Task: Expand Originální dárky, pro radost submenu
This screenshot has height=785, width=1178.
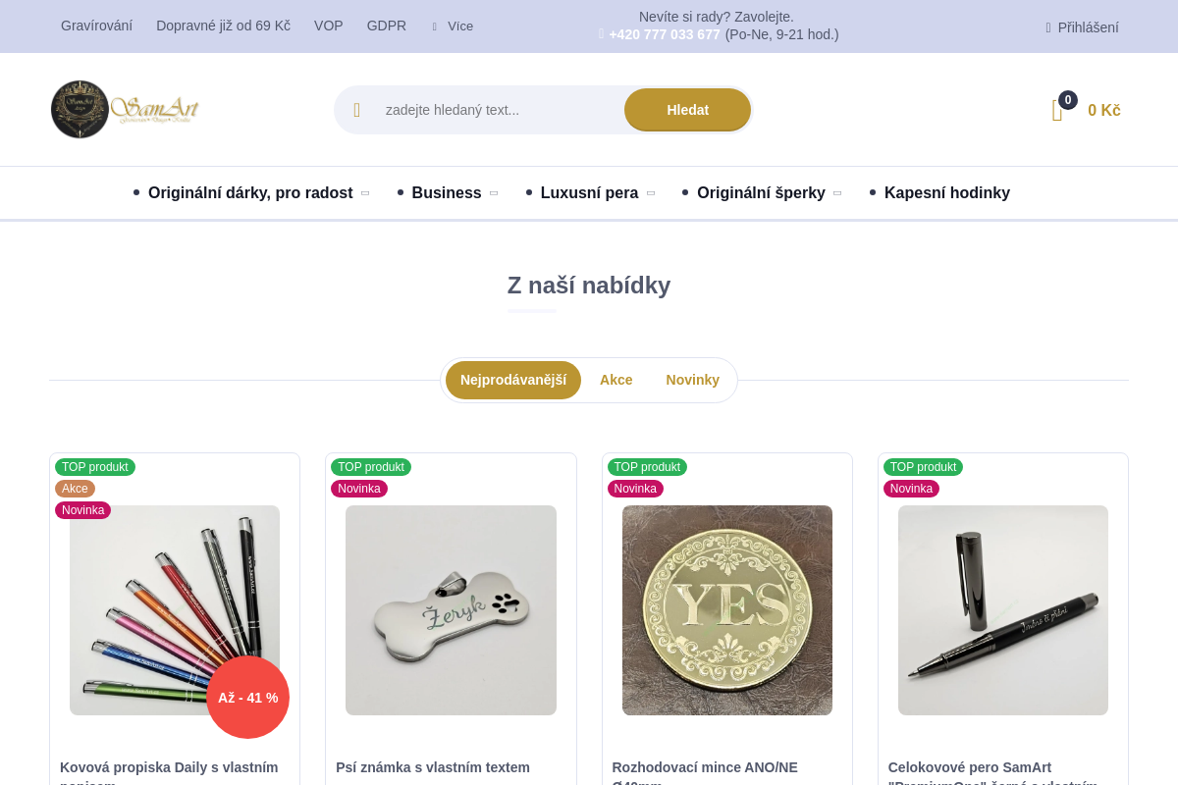Action: (x=365, y=193)
